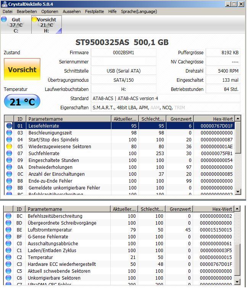Click the blue status icon for Aktuell schwebende Sektoren

coord(8,271)
